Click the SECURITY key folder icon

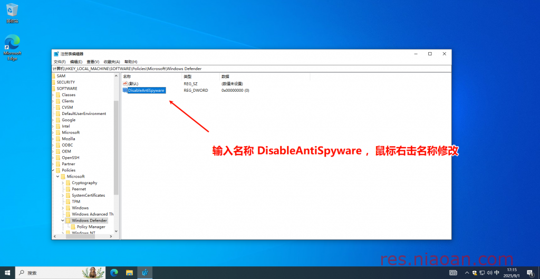(x=53, y=82)
